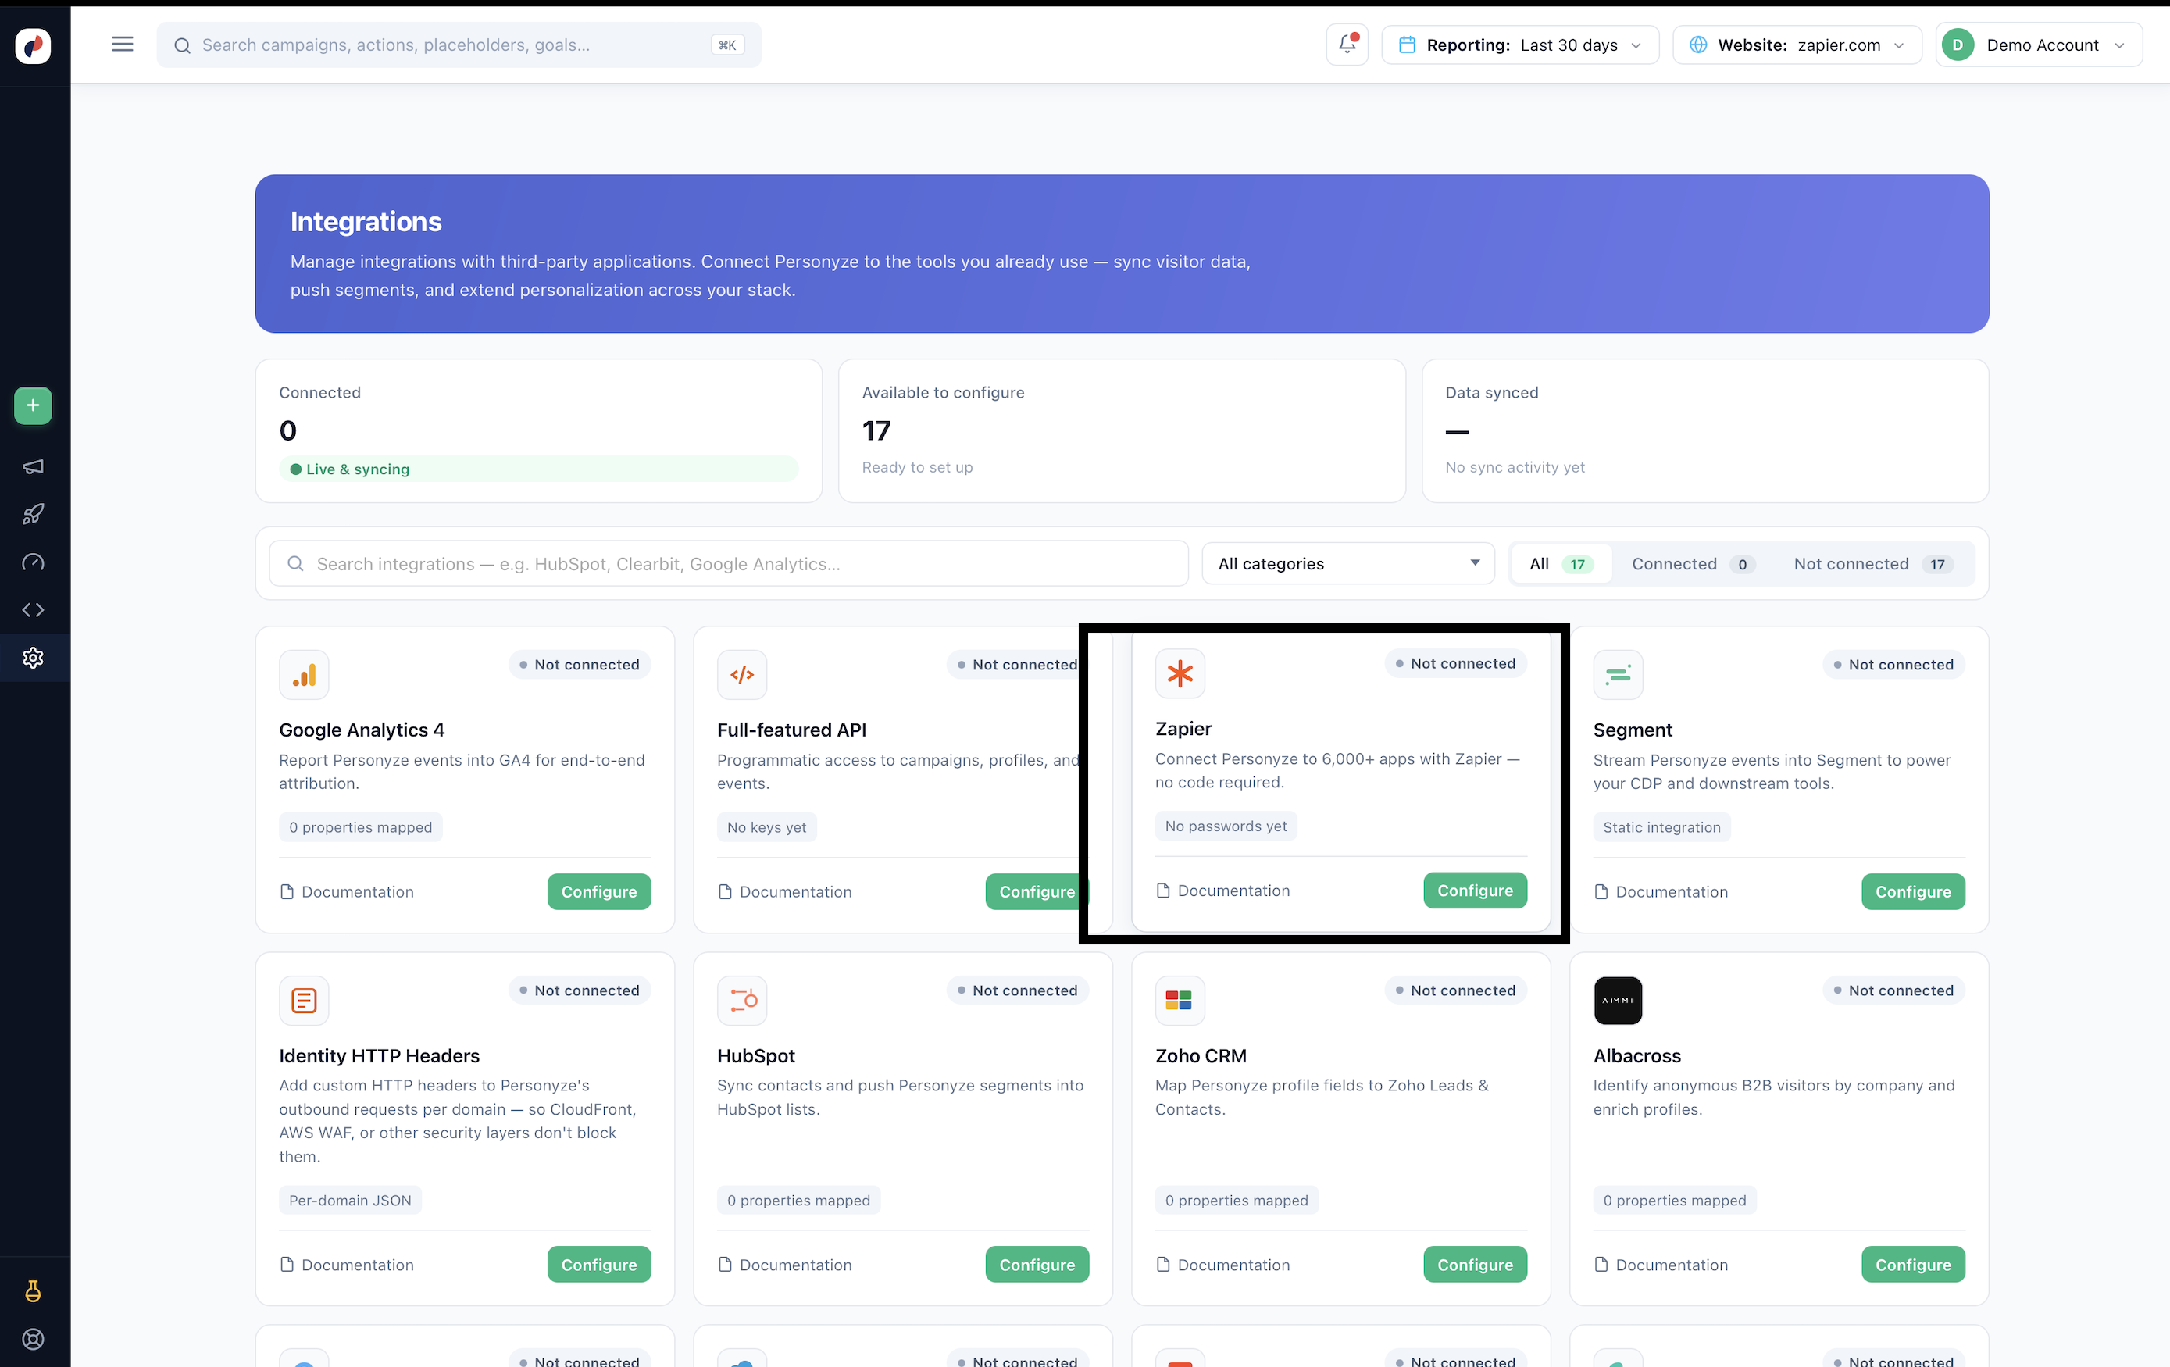This screenshot has height=1367, width=2170.
Task: Open the rocket icon in sidebar
Action: 34,514
